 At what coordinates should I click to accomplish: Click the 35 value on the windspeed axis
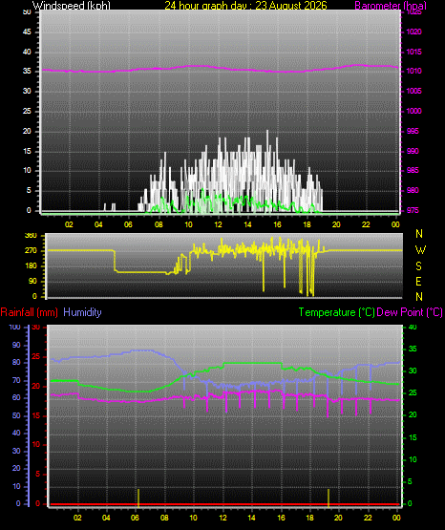point(27,71)
